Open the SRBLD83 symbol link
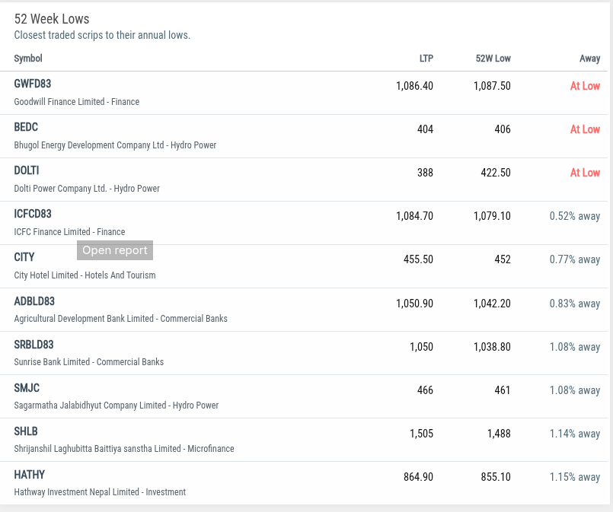Screen dimensions: 613x512 tap(34, 345)
